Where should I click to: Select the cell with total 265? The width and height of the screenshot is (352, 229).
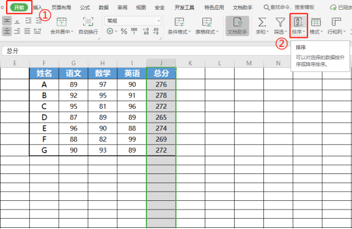[x=161, y=117]
